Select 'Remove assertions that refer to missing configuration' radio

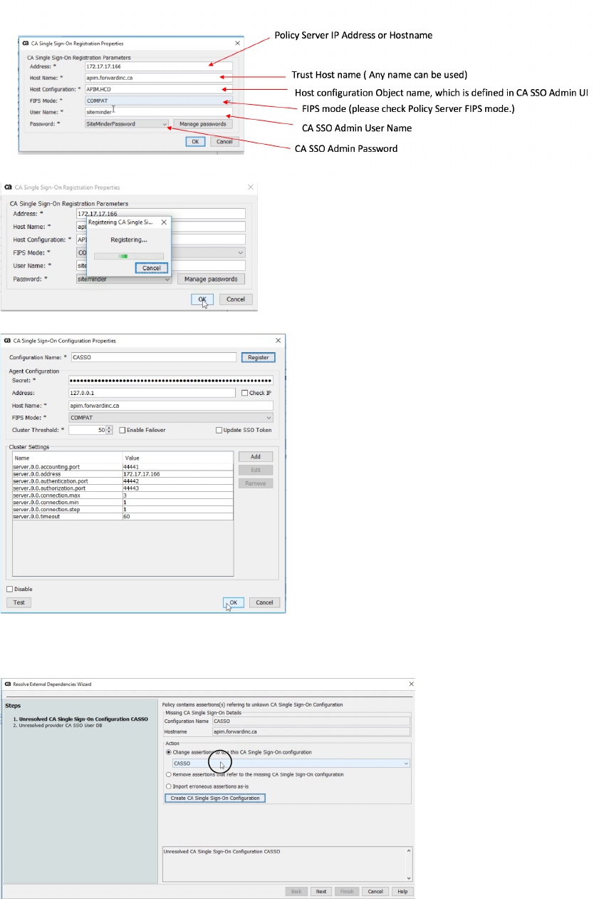tap(168, 774)
